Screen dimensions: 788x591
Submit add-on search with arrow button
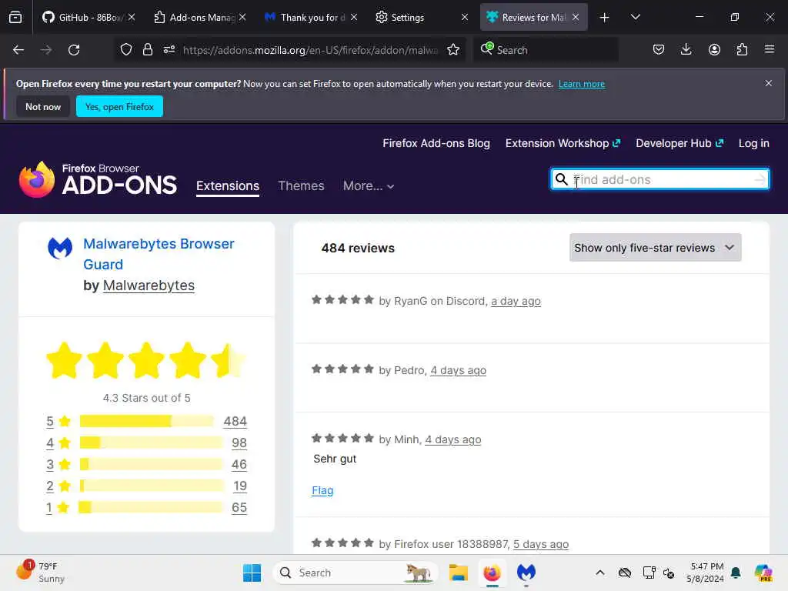pos(760,179)
